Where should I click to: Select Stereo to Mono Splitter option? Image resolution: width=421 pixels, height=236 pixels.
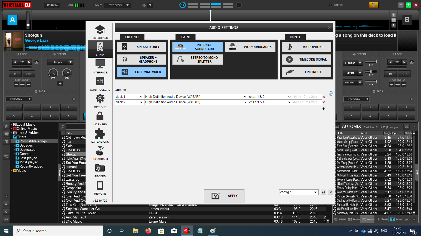(x=197, y=60)
